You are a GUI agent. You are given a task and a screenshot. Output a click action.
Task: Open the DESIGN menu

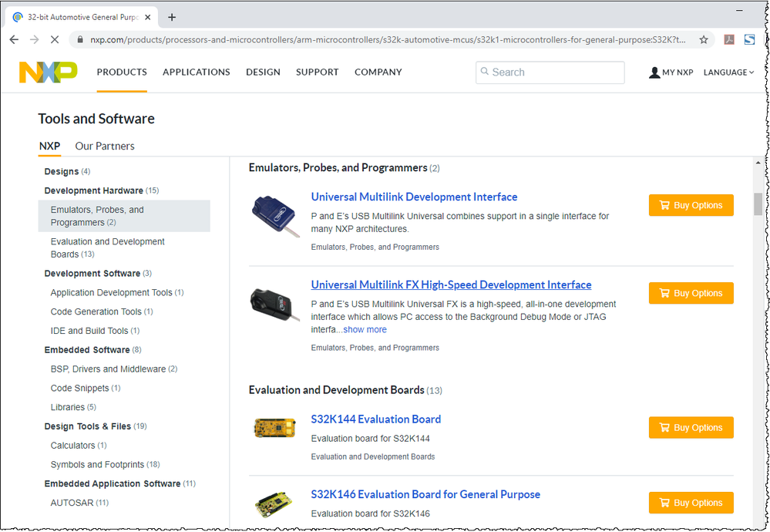[x=263, y=72]
